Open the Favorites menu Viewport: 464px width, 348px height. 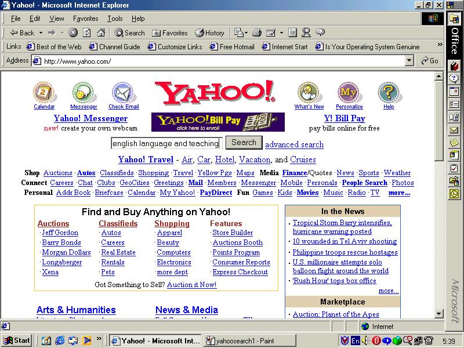[x=85, y=19]
